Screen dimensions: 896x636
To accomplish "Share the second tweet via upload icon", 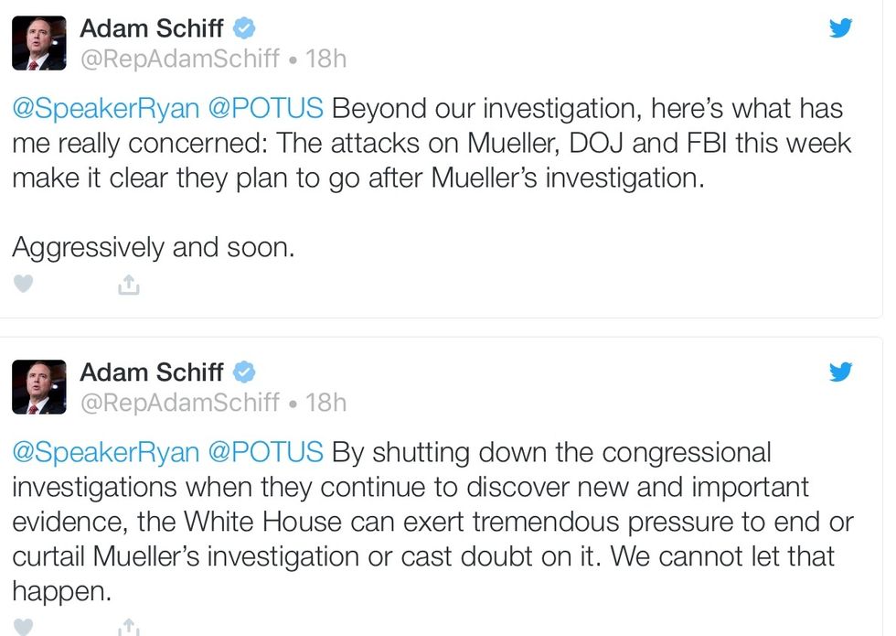I will click(129, 628).
